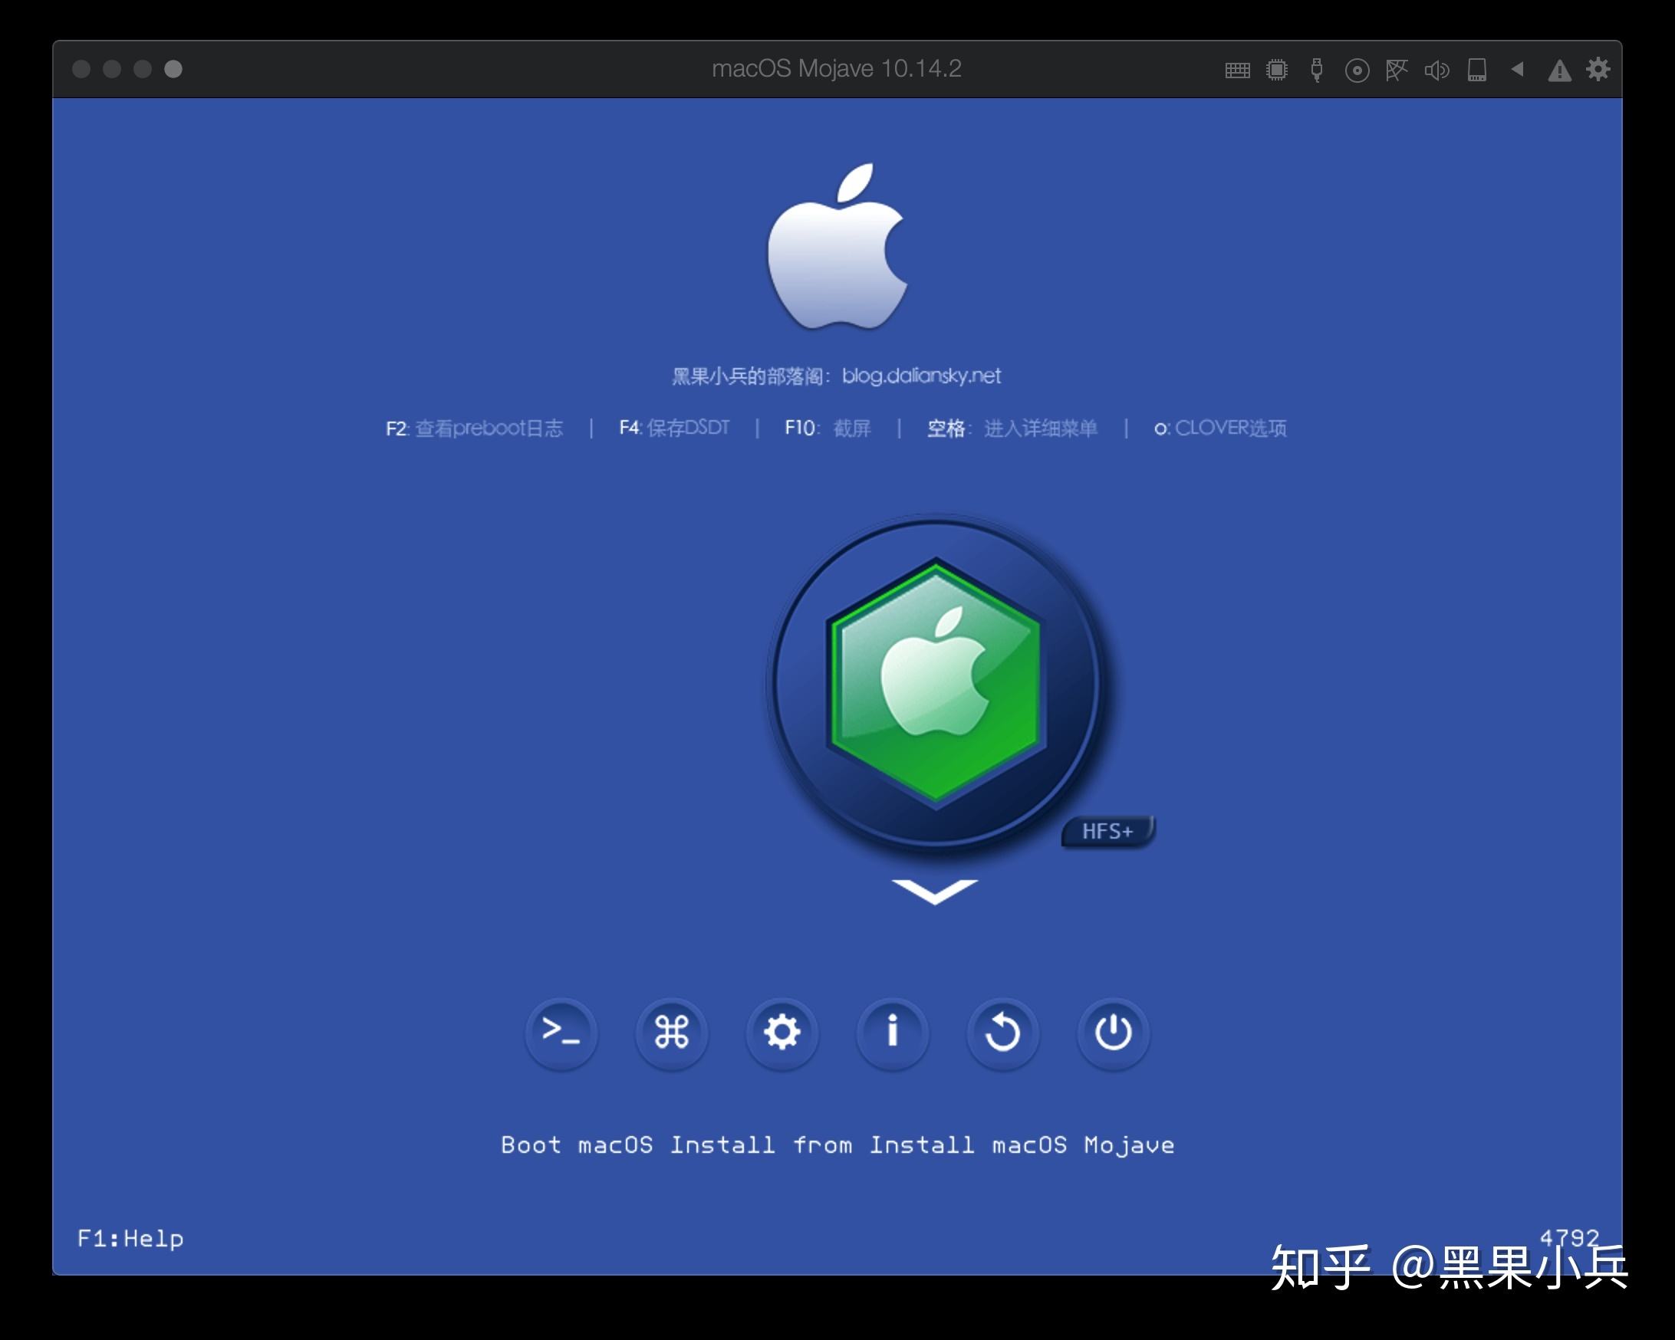Image resolution: width=1675 pixels, height=1340 pixels.
Task: Click the USB device icon in title bar
Action: pyautogui.click(x=1316, y=70)
